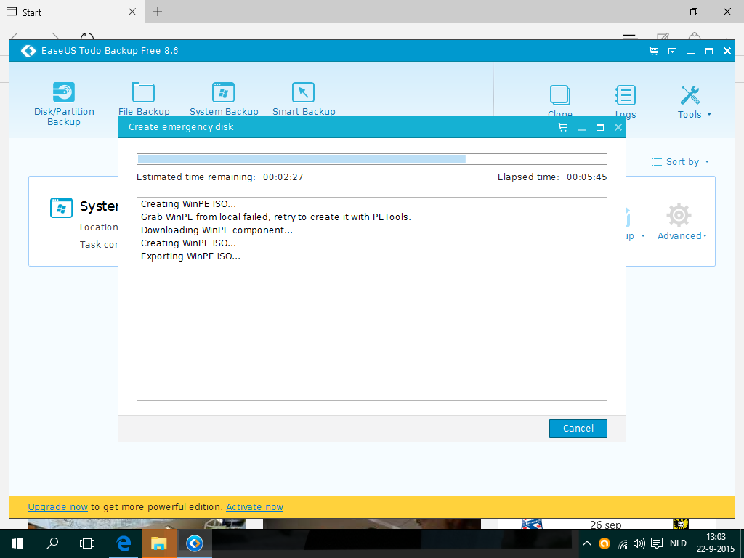
Task: Click the System backup task icon
Action: tap(61, 208)
